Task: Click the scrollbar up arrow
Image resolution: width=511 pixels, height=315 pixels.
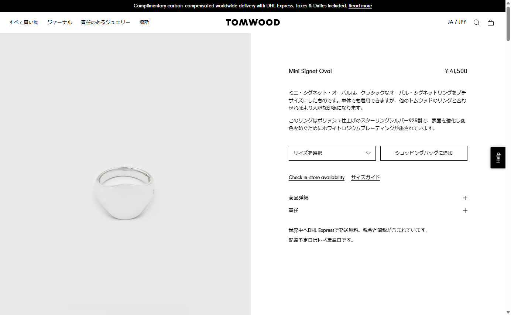Action: (x=508, y=3)
